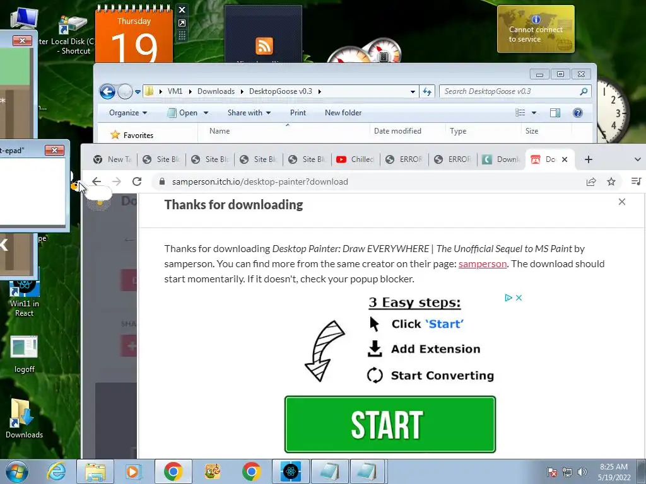646x484 pixels.
Task: Launch Internet Explorer from the taskbar
Action: (56, 471)
